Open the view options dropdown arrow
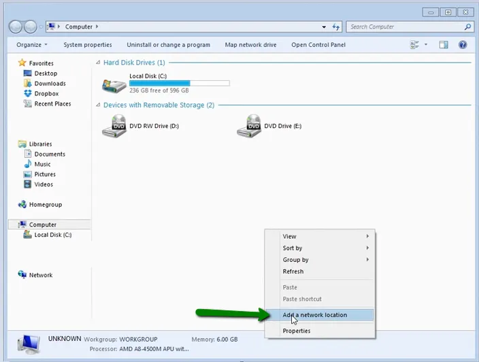 (x=426, y=45)
